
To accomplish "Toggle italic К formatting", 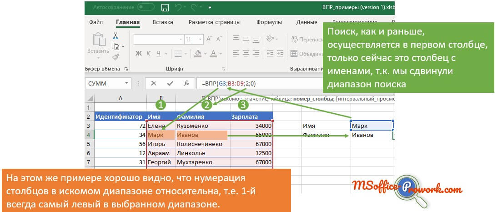I will (149, 54).
